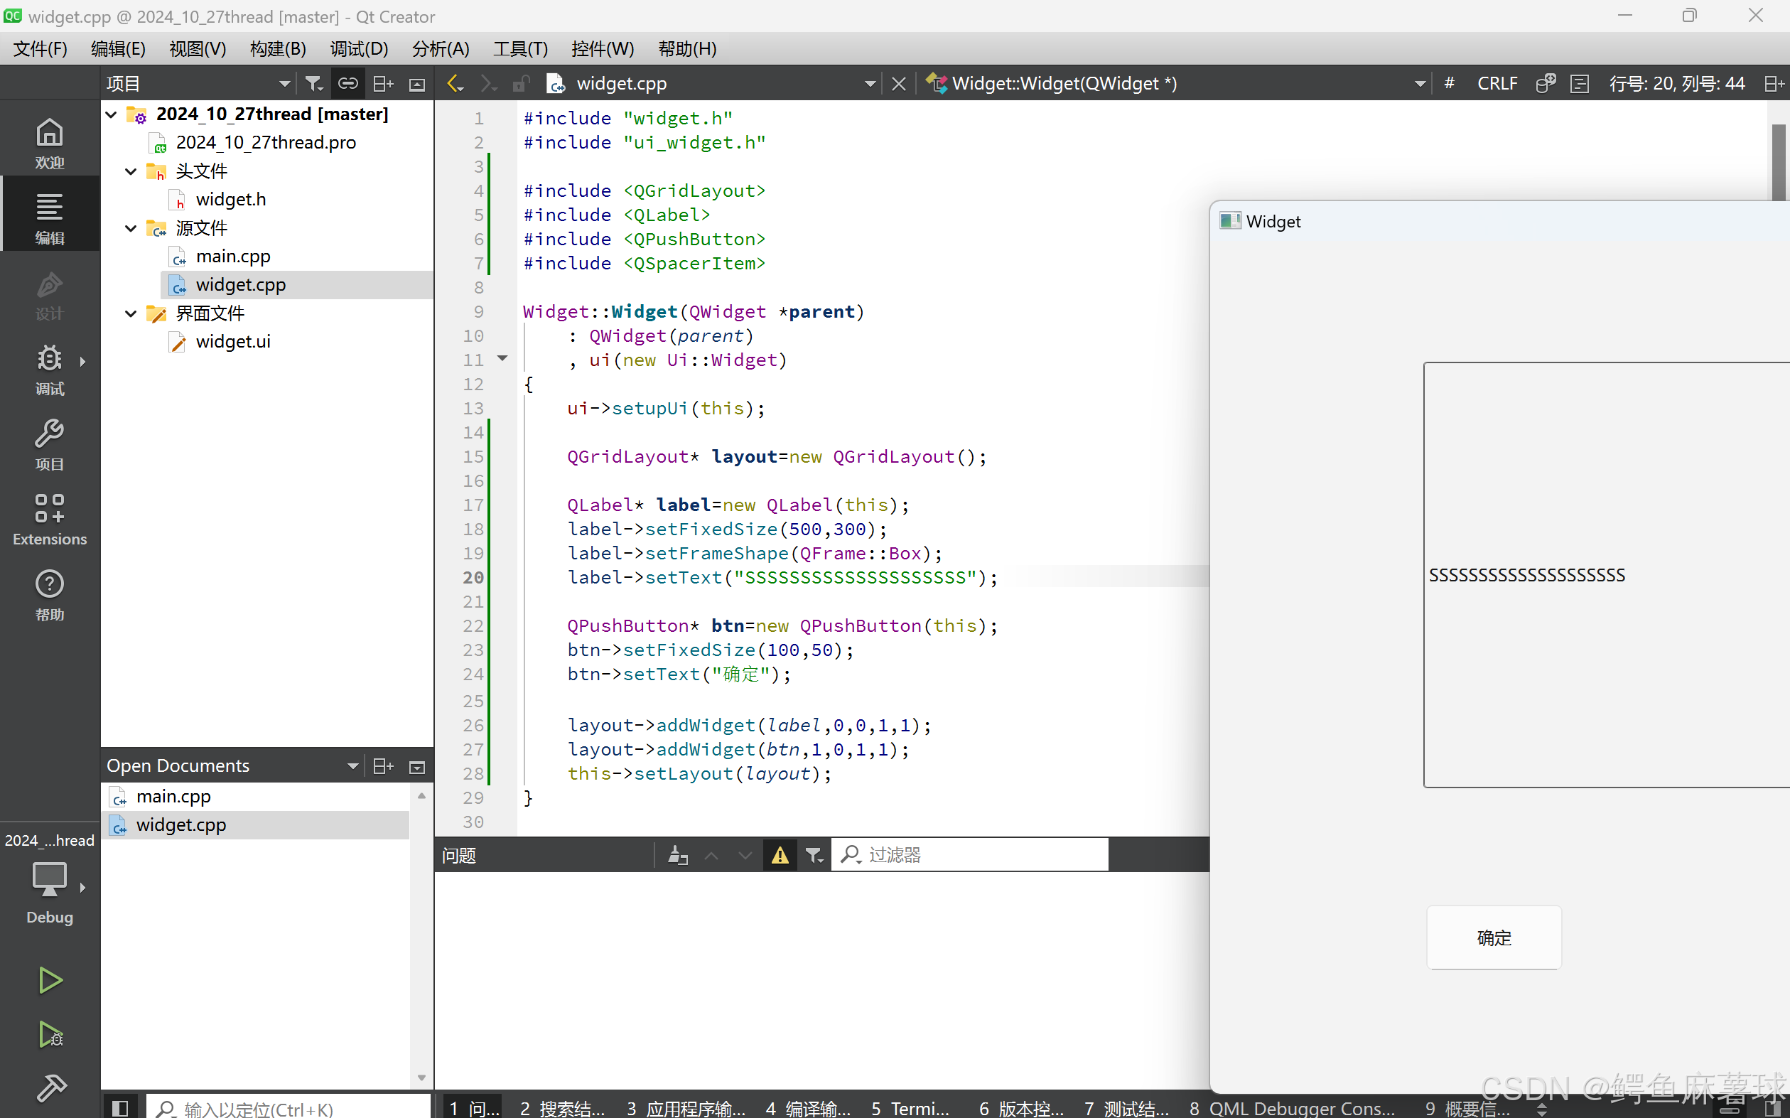Open Projects (项目) mode in sidebar
The width and height of the screenshot is (1790, 1118).
50,444
